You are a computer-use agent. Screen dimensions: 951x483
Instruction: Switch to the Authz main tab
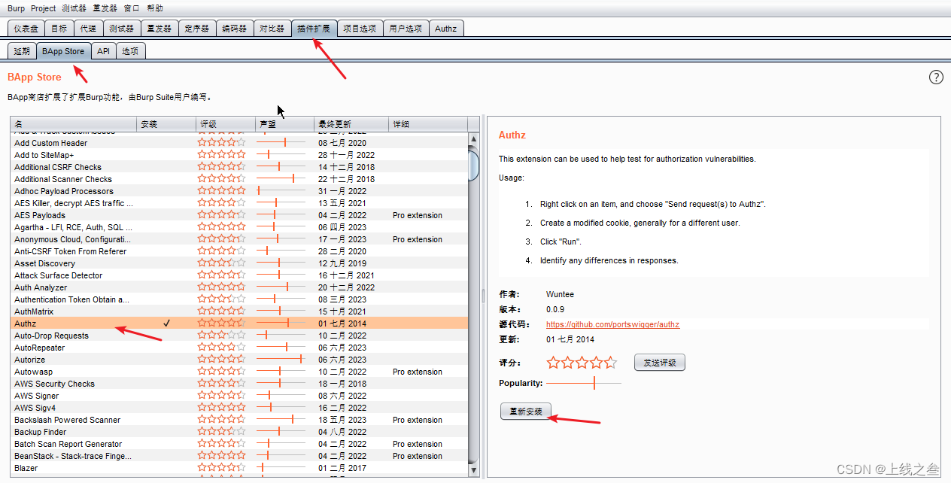[x=446, y=29]
